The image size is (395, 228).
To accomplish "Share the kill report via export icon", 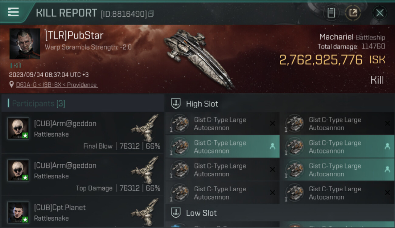I will click(x=352, y=13).
